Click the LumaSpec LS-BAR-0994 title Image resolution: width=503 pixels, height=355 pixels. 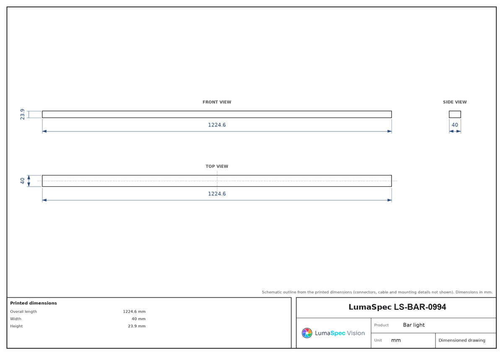click(397, 307)
